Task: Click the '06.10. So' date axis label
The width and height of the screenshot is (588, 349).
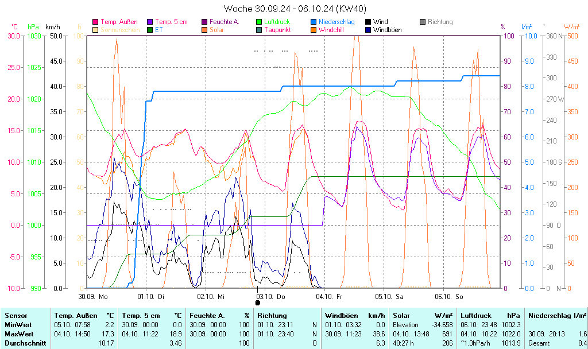Action: pos(449,297)
